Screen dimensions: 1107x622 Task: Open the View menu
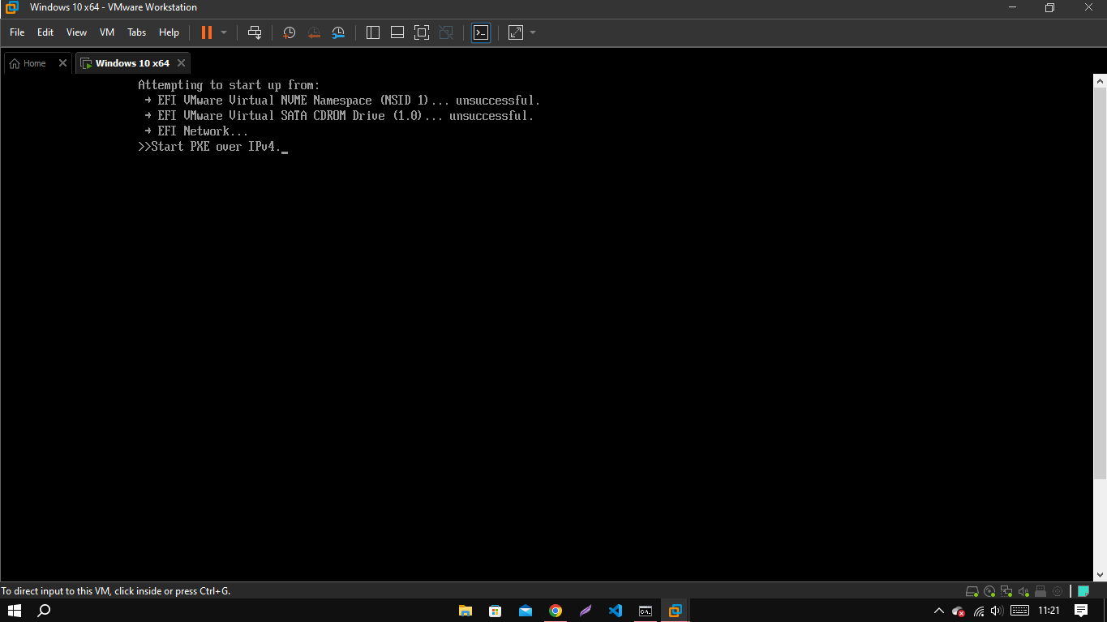coord(76,32)
